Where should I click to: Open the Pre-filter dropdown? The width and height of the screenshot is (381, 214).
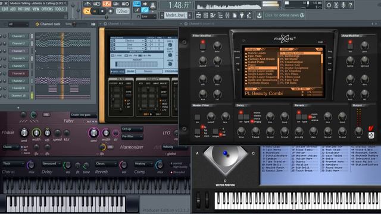point(132,137)
